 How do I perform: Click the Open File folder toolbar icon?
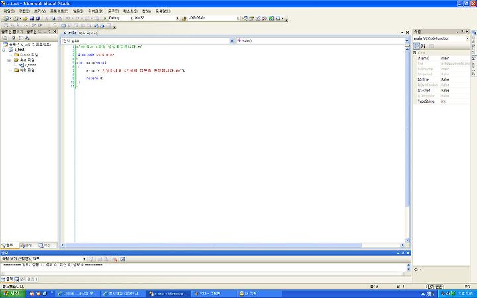click(x=25, y=19)
